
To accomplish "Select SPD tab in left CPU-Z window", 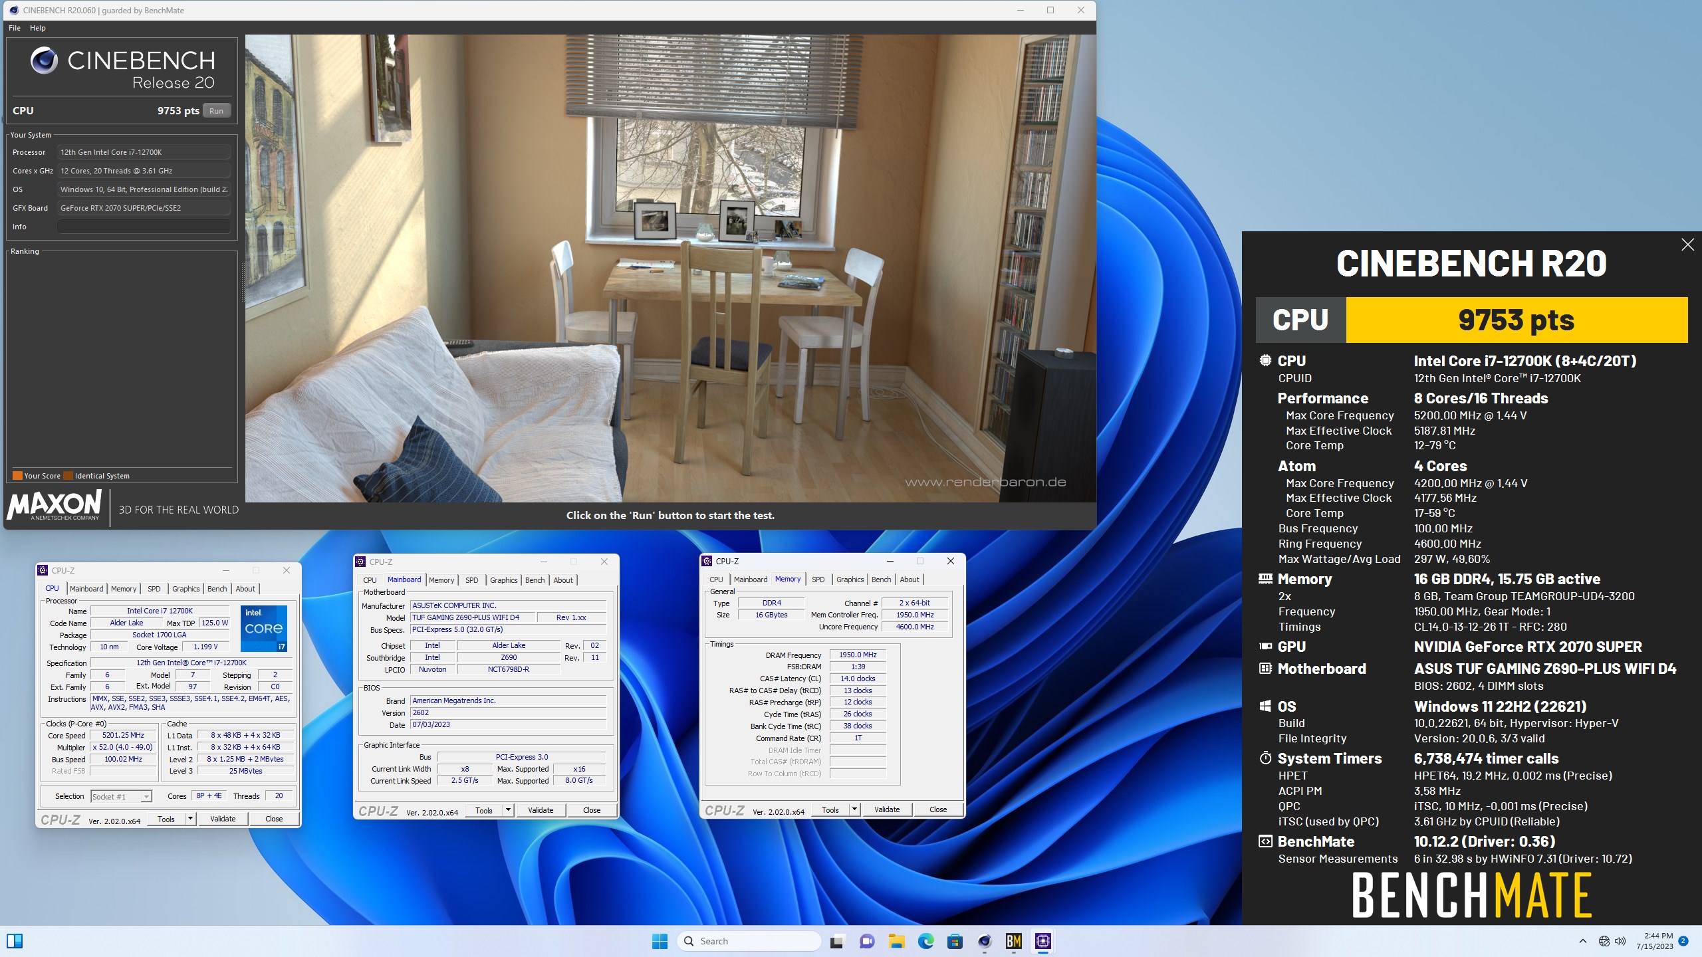I will coord(154,589).
